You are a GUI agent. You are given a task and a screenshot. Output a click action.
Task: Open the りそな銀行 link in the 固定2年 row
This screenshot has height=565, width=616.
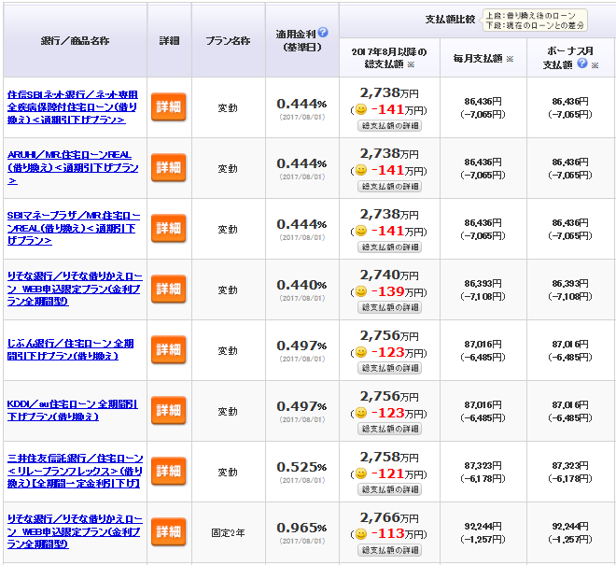click(75, 531)
